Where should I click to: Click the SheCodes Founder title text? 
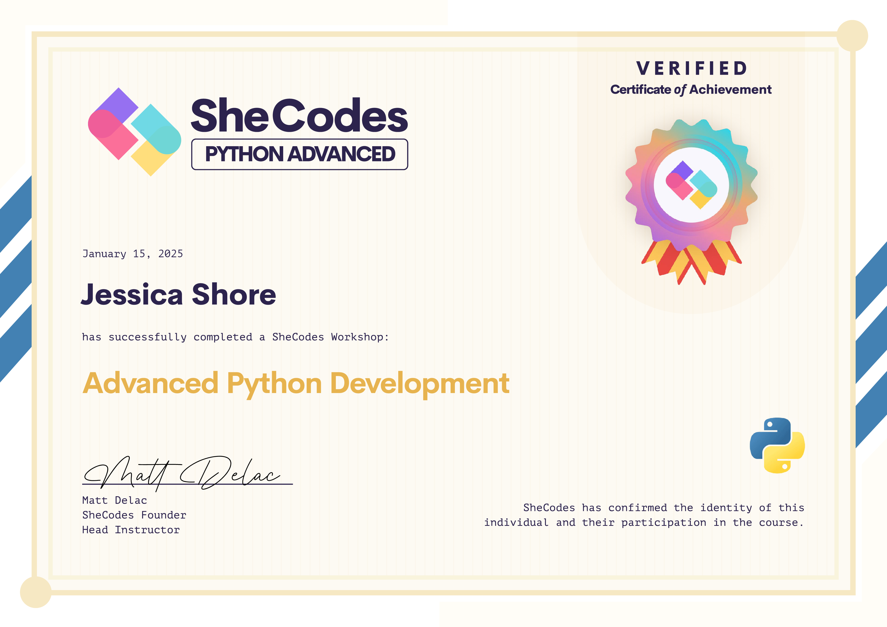point(134,515)
